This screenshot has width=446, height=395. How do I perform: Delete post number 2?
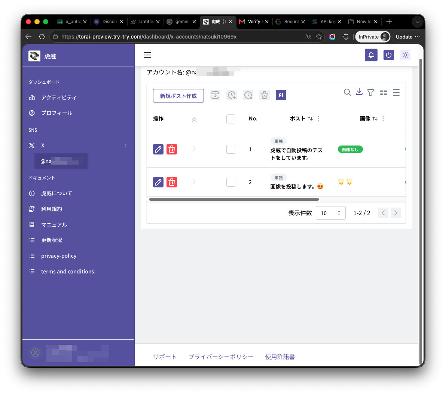point(171,182)
